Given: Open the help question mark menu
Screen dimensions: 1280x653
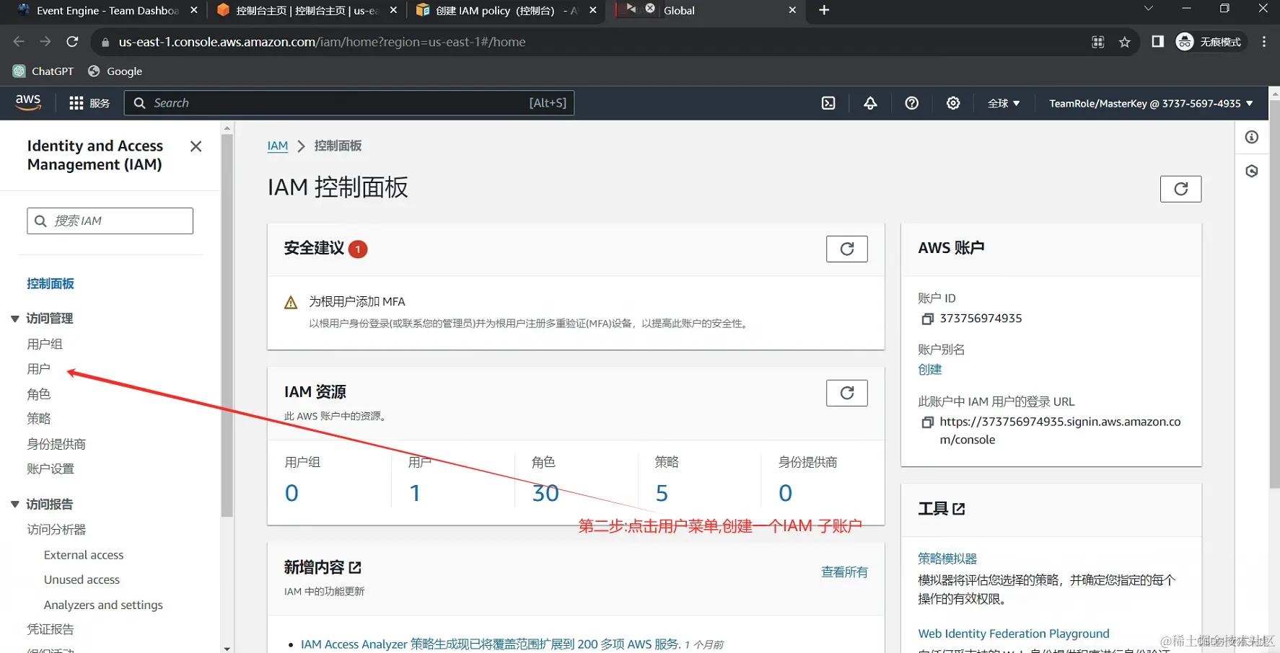Looking at the screenshot, I should [x=912, y=103].
